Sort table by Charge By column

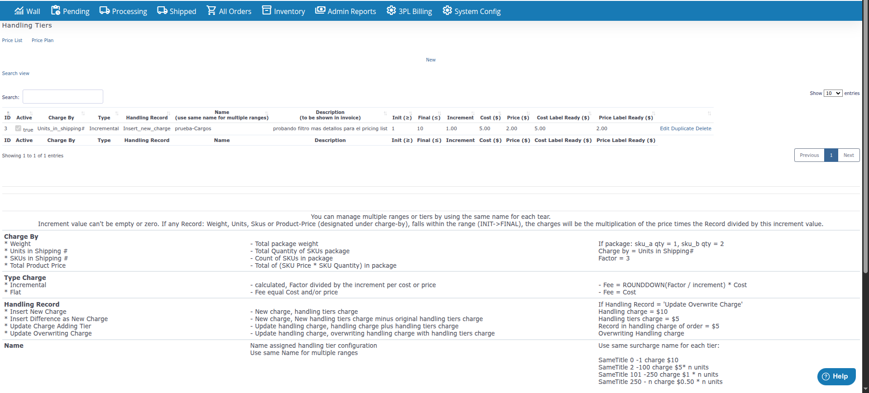point(61,118)
